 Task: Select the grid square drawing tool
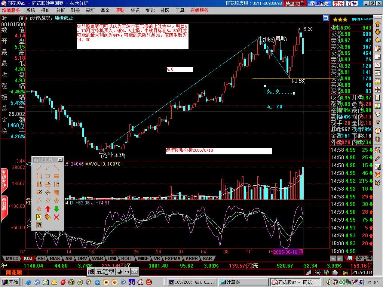tap(56, 192)
